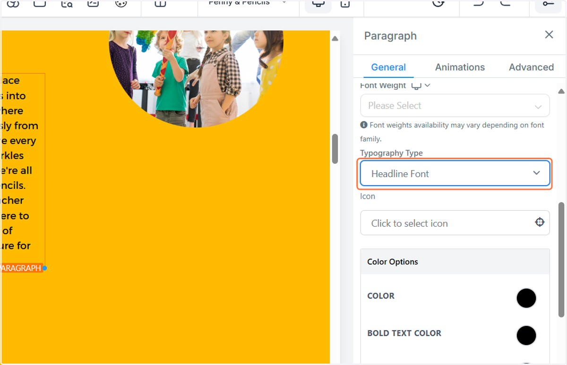Click the 'COLOR' label text
The image size is (567, 365).
[381, 296]
